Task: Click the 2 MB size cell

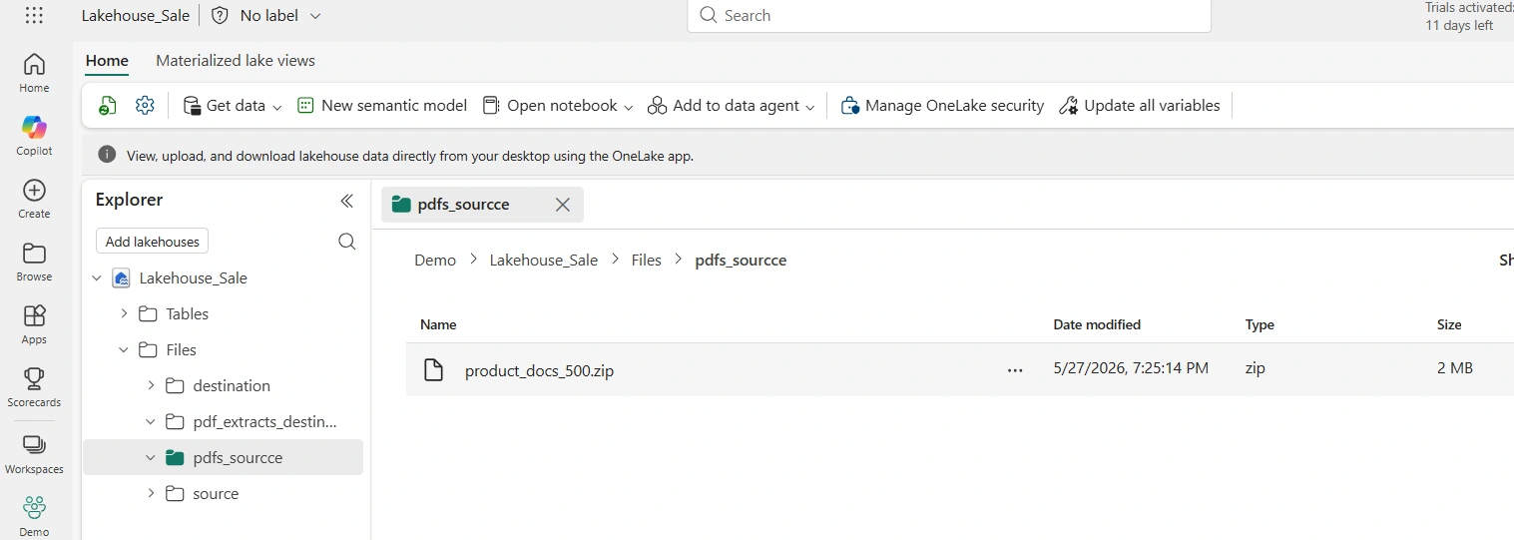Action: pyautogui.click(x=1455, y=368)
